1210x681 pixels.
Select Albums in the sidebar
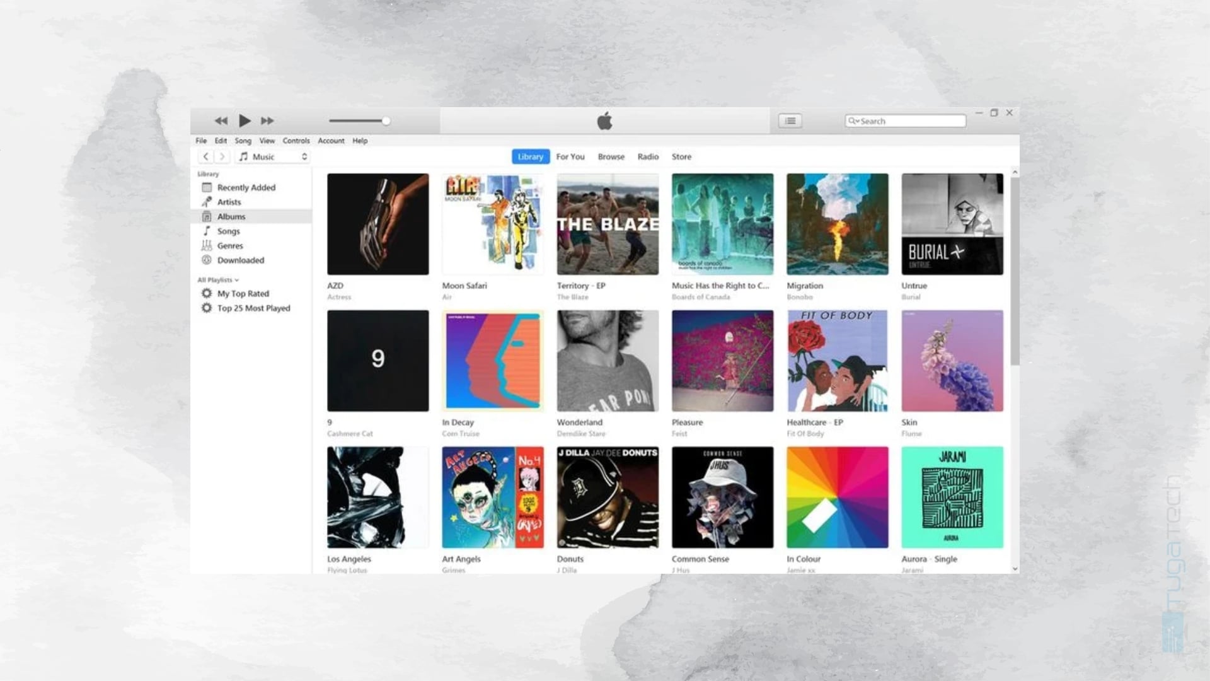tap(251, 216)
